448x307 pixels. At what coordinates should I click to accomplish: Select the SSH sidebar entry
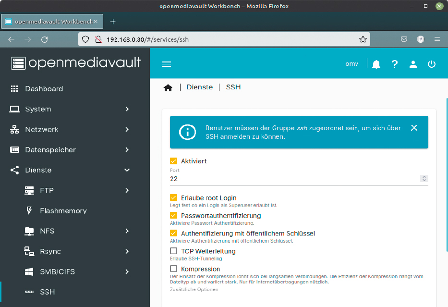pyautogui.click(x=75, y=292)
